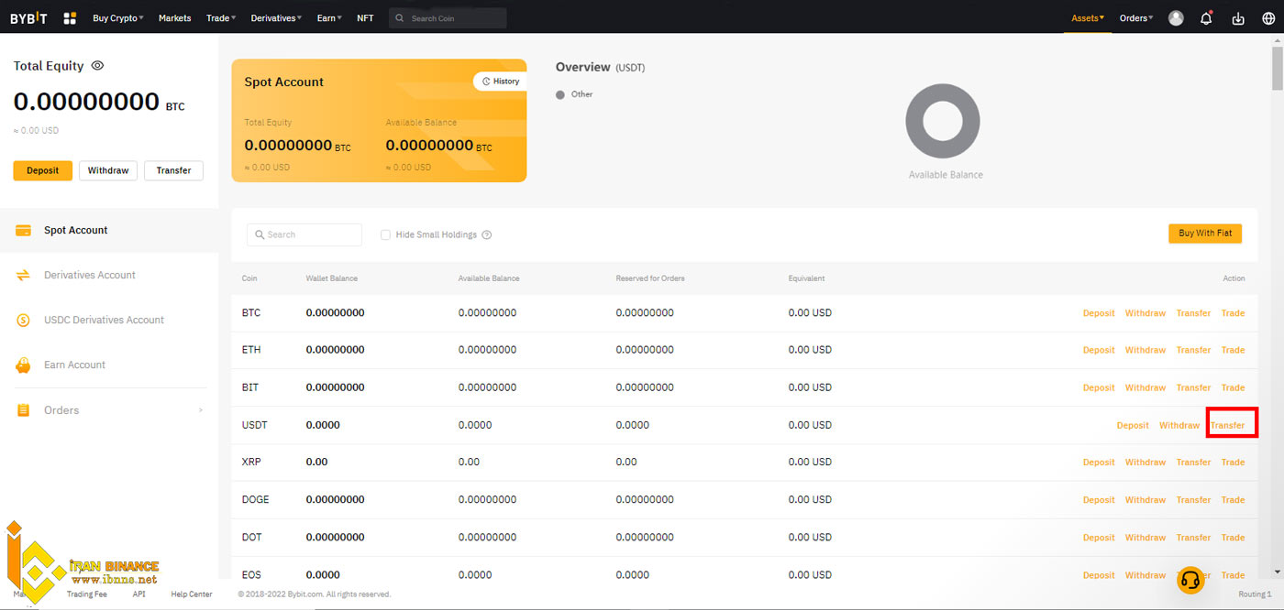Click the Bybit logo
This screenshot has height=610, width=1284.
pyautogui.click(x=28, y=17)
